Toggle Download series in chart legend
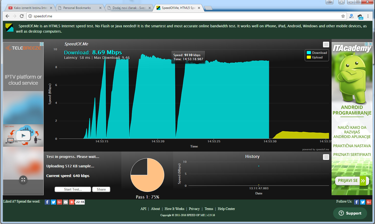Viewport: 375px width, 224px height. pos(317,53)
